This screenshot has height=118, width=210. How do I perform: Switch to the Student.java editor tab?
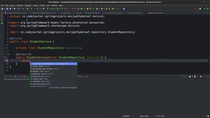[66, 13]
